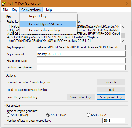132x128 pixels.
Task: Focus the Key passphrase field
Action: pyautogui.click(x=81, y=61)
